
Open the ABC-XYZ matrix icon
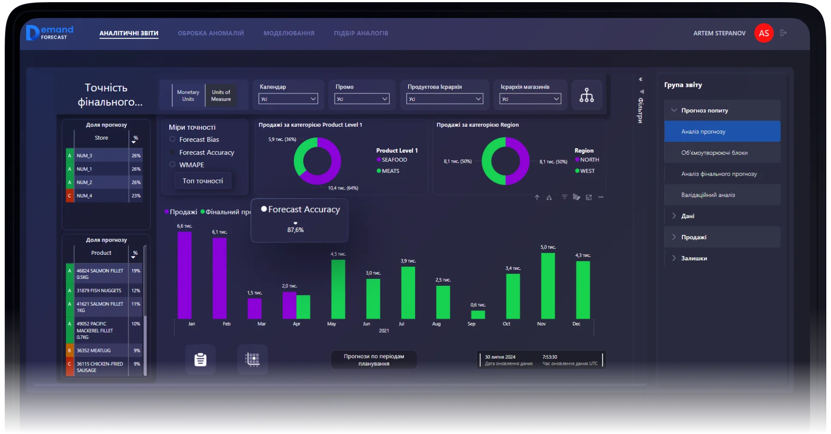click(x=252, y=360)
